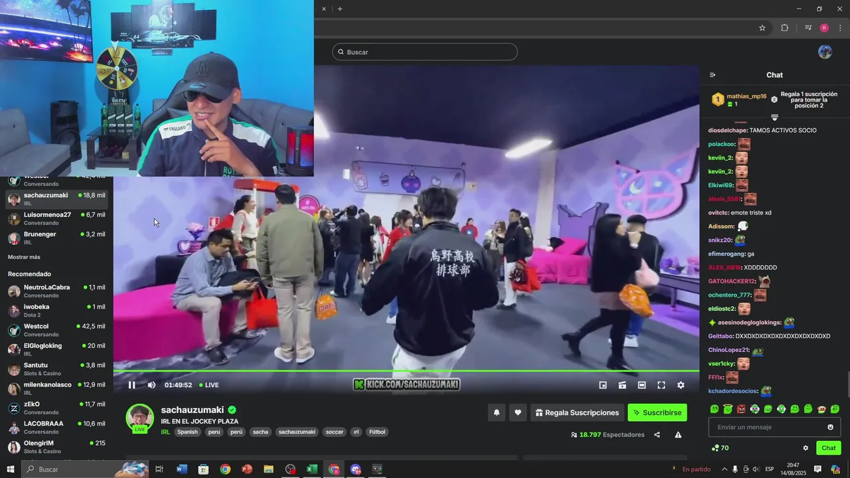
Task: Create a clip with the clapperboard icon
Action: pos(622,385)
